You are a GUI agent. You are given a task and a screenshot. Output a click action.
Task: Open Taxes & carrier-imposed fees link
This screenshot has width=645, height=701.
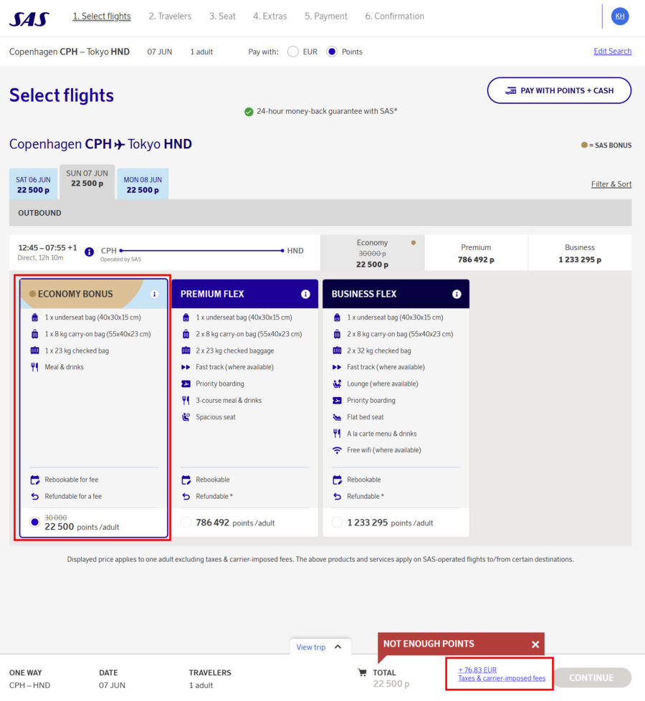pos(502,678)
